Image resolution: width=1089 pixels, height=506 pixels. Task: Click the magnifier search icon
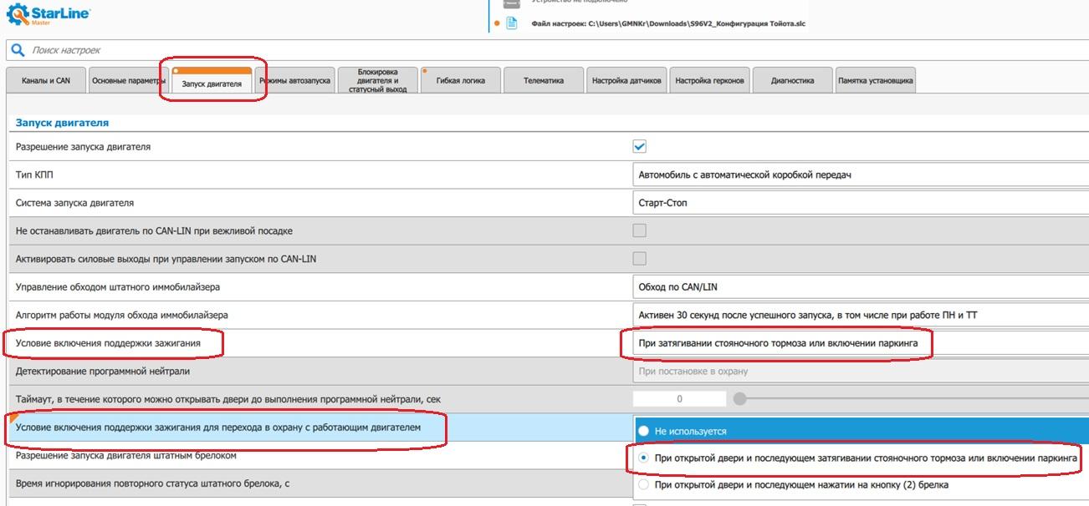click(x=18, y=51)
